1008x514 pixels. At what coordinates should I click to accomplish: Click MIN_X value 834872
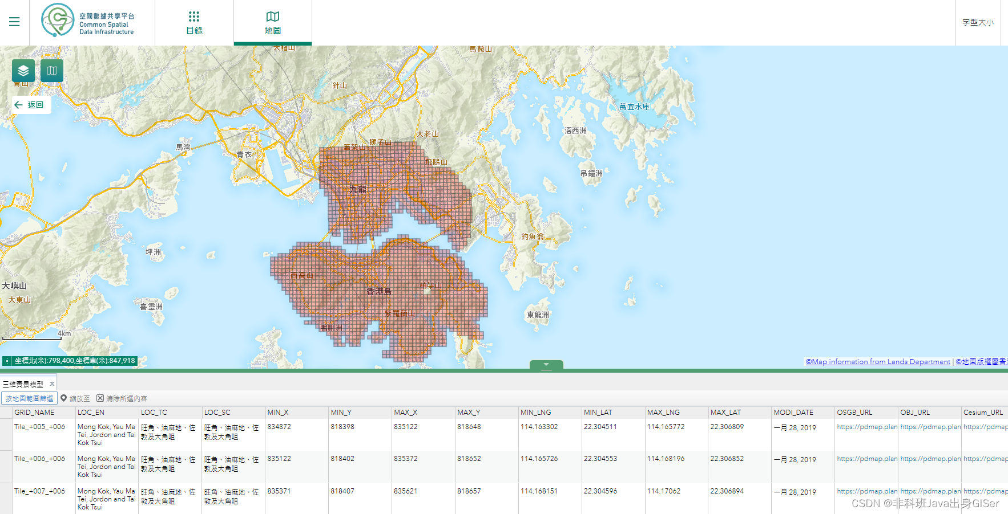tap(279, 427)
